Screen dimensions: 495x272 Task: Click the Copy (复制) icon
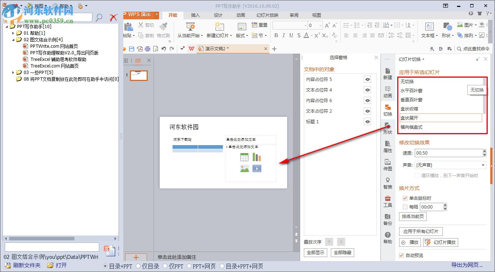coord(141,35)
